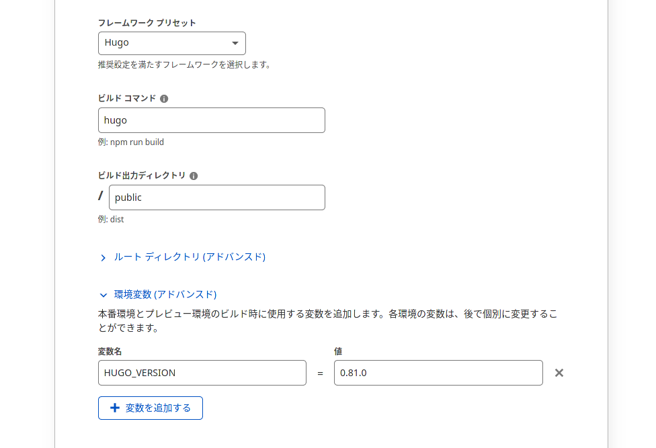Remove the HUGO_VERSION variable with X icon
The image size is (656, 448).
click(x=559, y=373)
